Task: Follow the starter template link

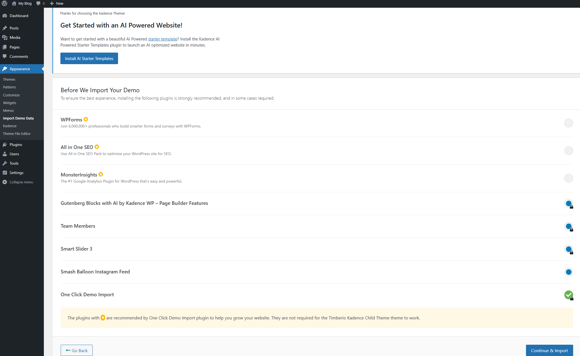Action: coord(163,39)
